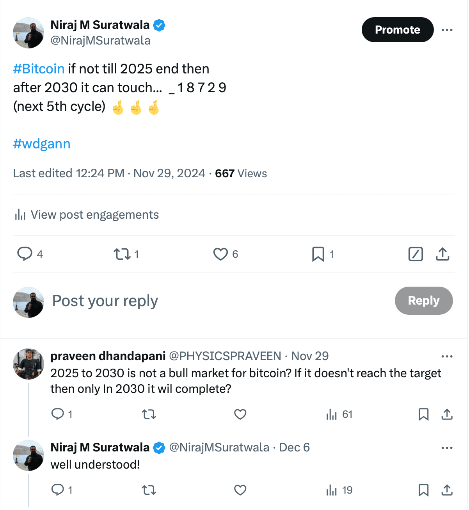Bookmark the main Bitcoin post
The width and height of the screenshot is (469, 510).
coord(318,254)
